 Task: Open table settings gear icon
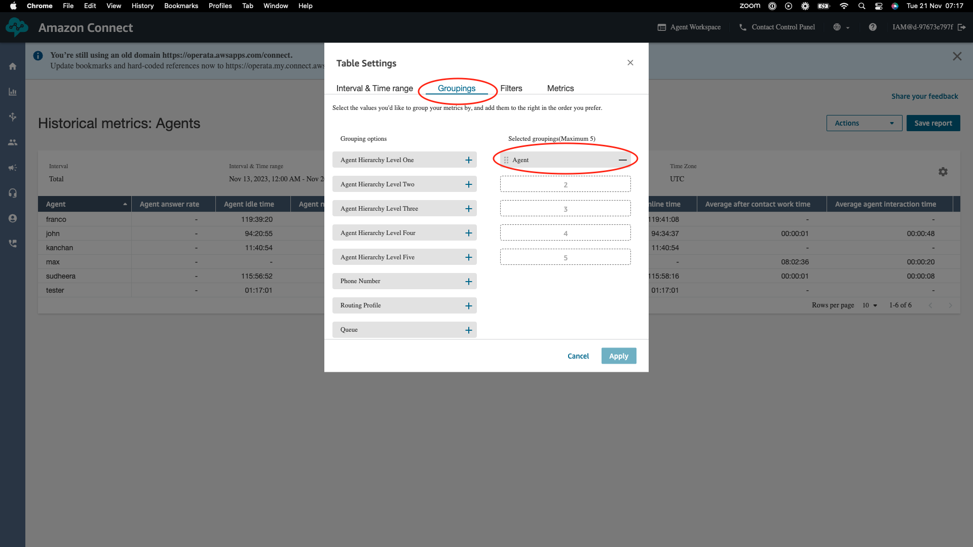click(943, 172)
